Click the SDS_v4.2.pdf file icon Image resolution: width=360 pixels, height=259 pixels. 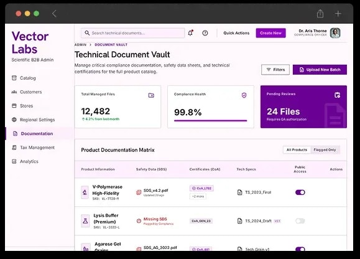pyautogui.click(x=139, y=192)
